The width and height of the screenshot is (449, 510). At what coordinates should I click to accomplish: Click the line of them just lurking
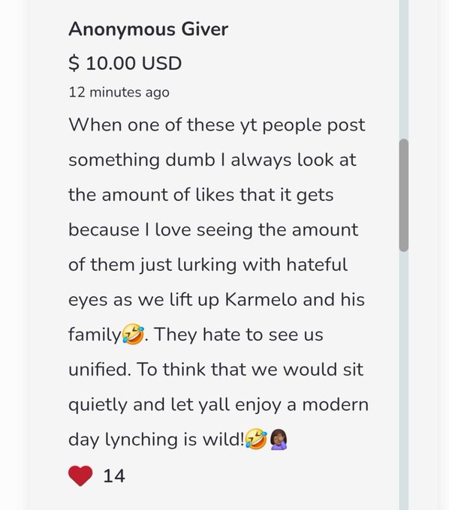(x=208, y=265)
